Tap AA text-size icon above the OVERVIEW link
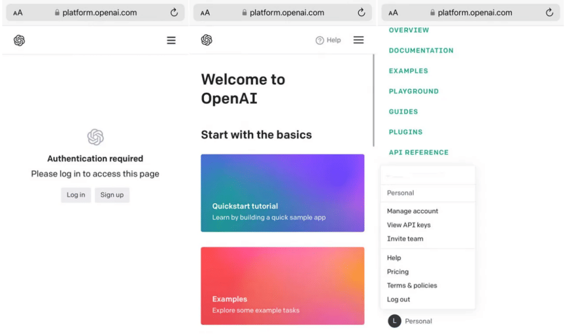Viewport: 578px width, 334px height. point(394,13)
